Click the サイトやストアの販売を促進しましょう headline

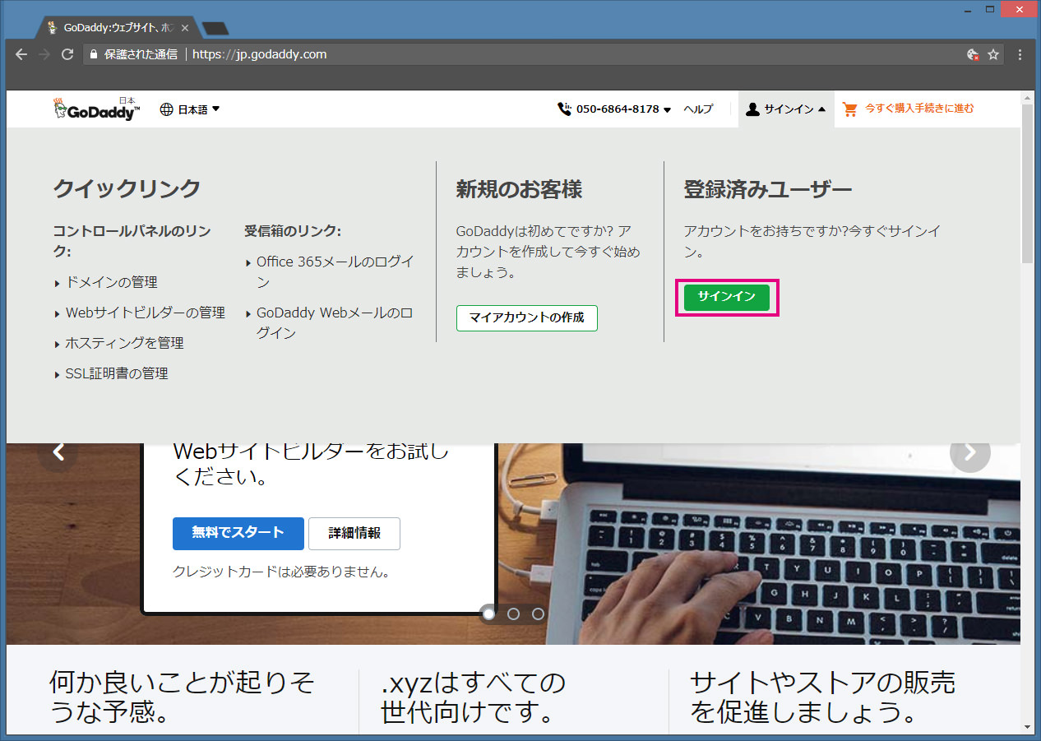822,697
